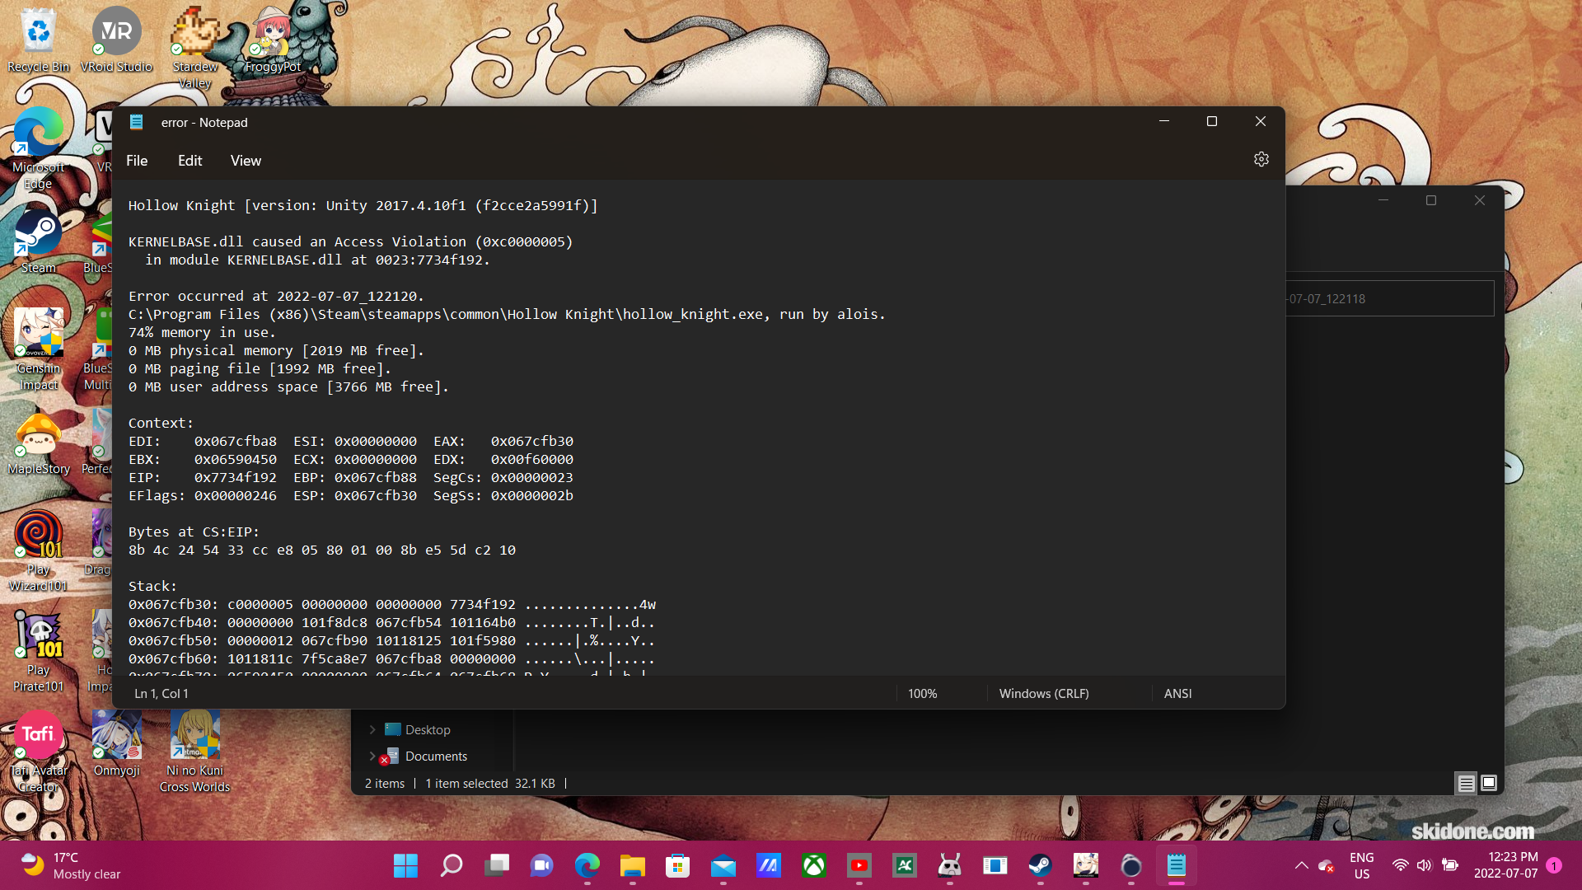Screen dimensions: 1582x890
Task: Expand Documents folder in Explorer tree
Action: coord(372,756)
